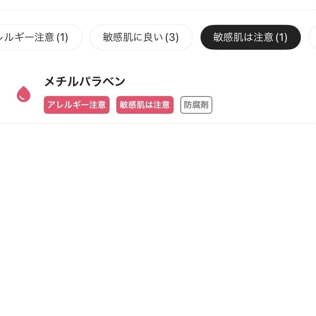
Task: Click the gray-bordered preservative tag 防腐剤
Action: tap(196, 105)
